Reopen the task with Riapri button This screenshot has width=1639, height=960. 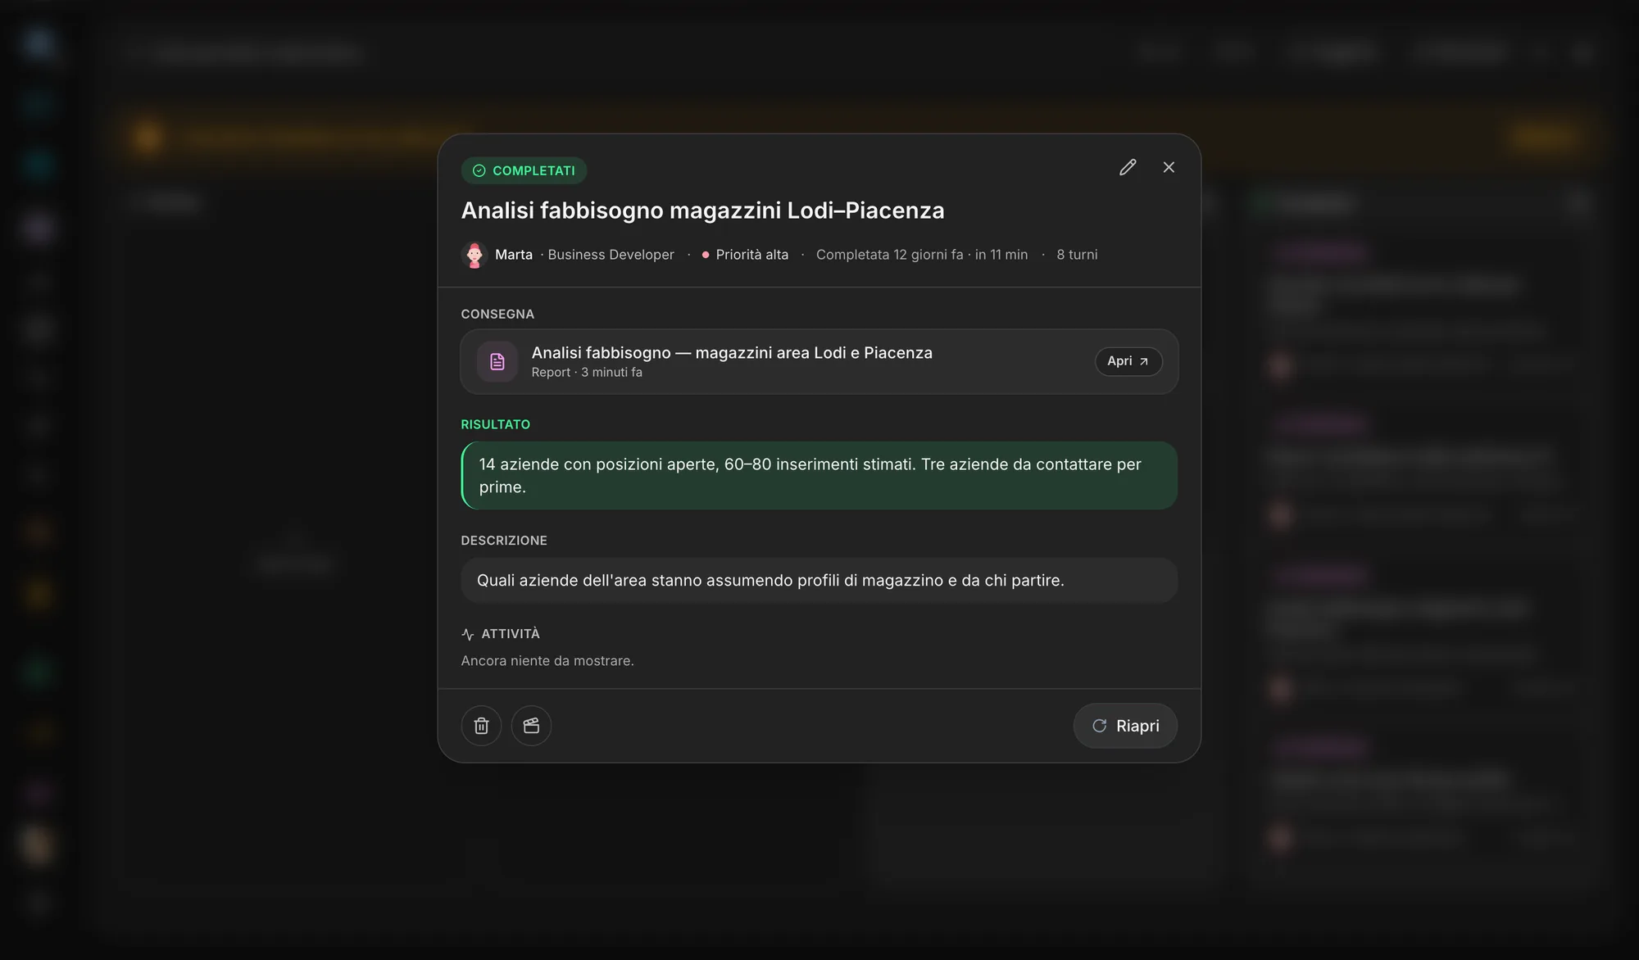[x=1125, y=726]
